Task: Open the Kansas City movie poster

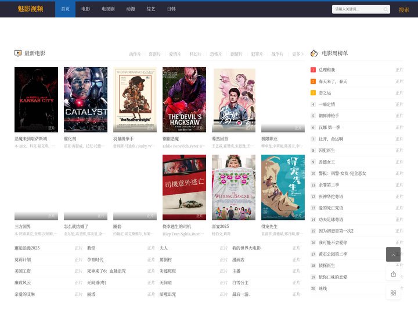Action: (36, 99)
